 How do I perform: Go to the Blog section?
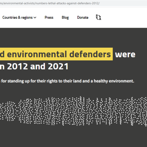(x=65, y=18)
